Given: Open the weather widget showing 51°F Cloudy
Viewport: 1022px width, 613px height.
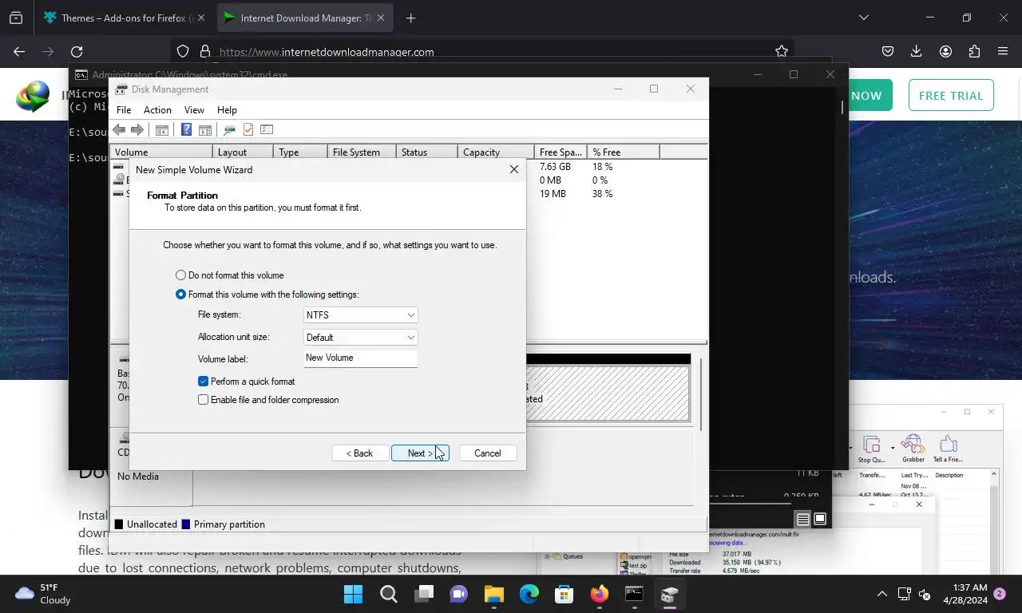Looking at the screenshot, I should point(43,594).
